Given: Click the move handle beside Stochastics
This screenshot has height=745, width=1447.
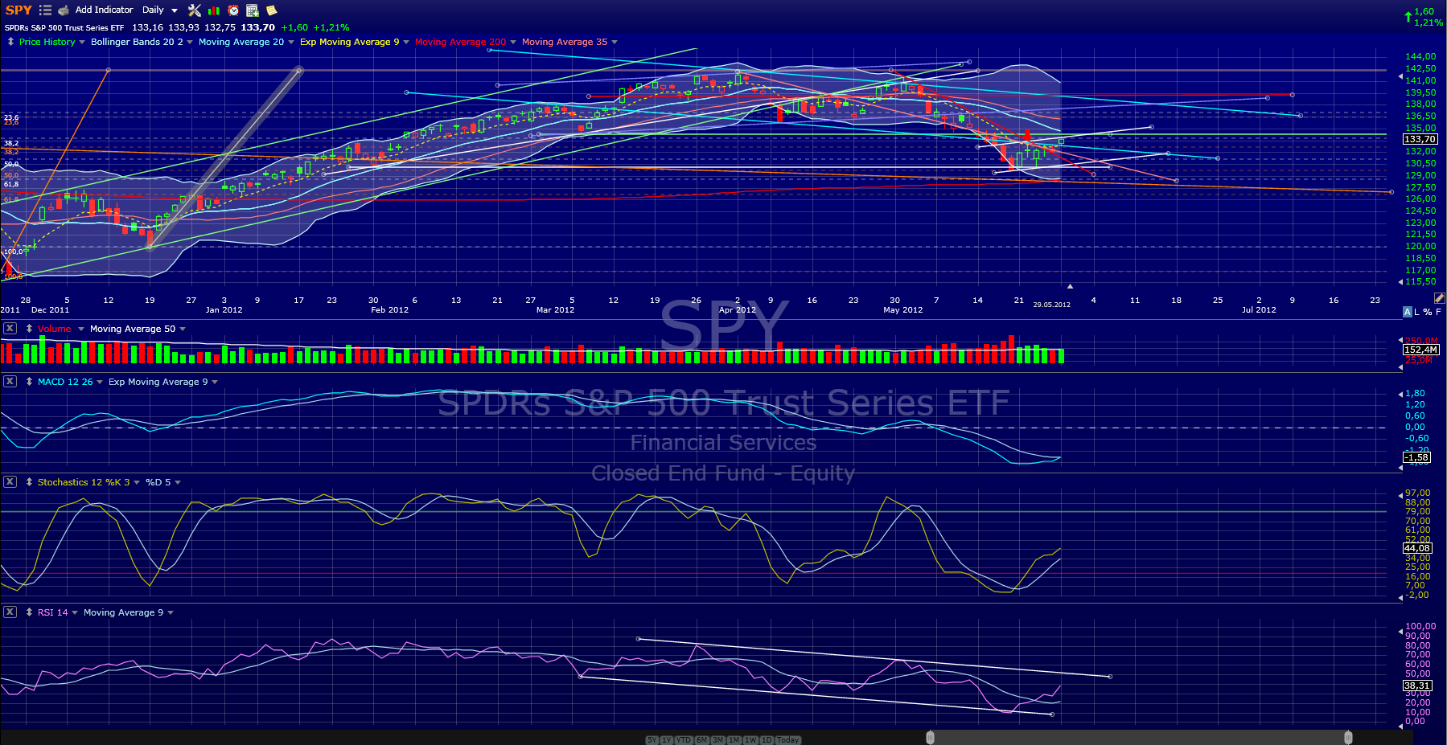Looking at the screenshot, I should [29, 482].
